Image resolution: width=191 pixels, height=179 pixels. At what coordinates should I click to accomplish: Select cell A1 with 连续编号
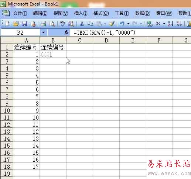(x=26, y=47)
